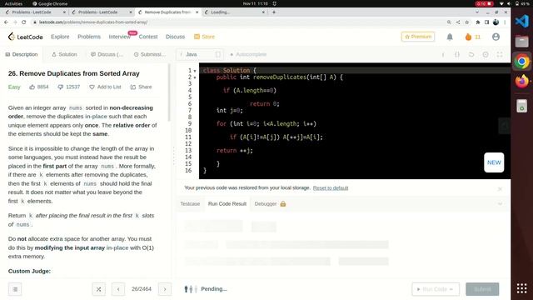
Task: Format code with the braces icon
Action: (457, 54)
